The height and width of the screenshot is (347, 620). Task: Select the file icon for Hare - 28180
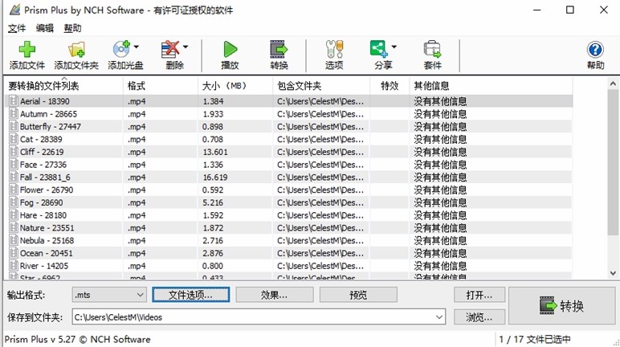click(x=14, y=215)
